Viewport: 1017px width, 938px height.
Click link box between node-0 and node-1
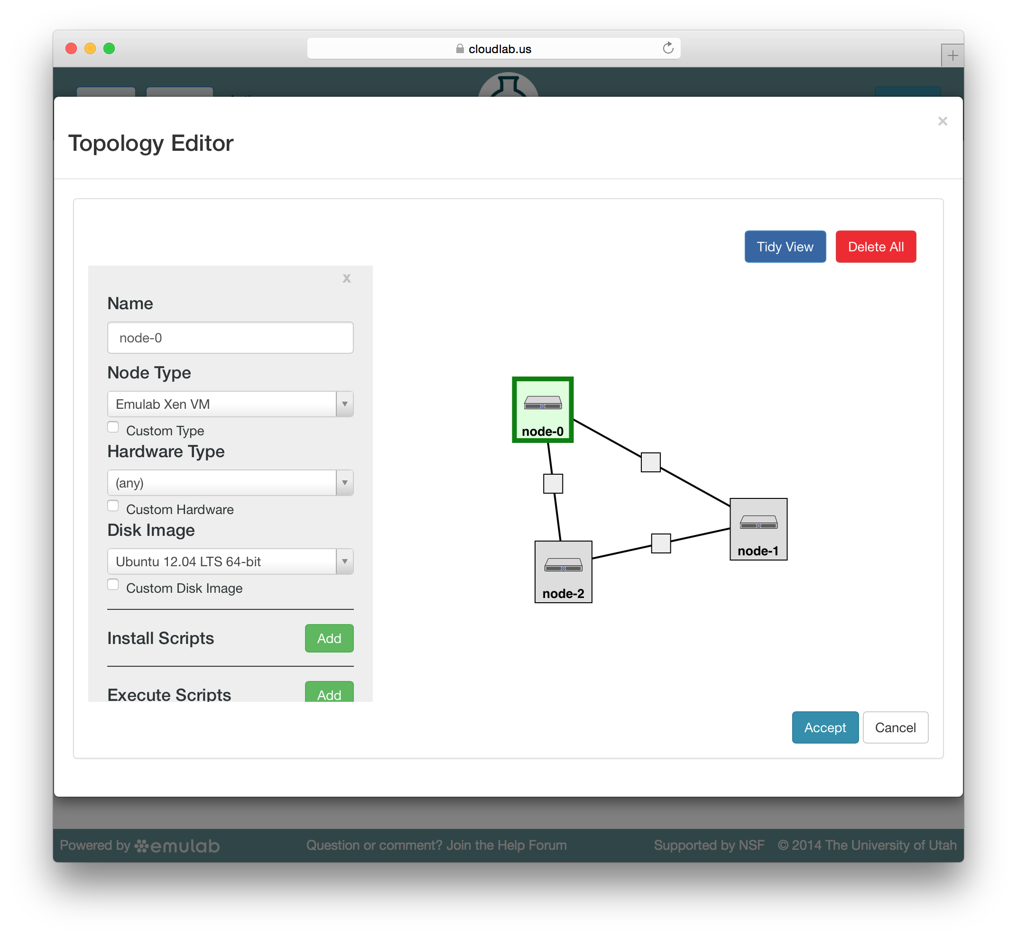(650, 462)
